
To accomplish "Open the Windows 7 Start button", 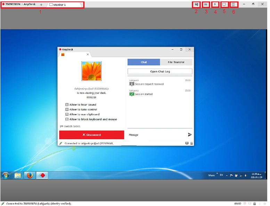I will [x=6, y=175].
